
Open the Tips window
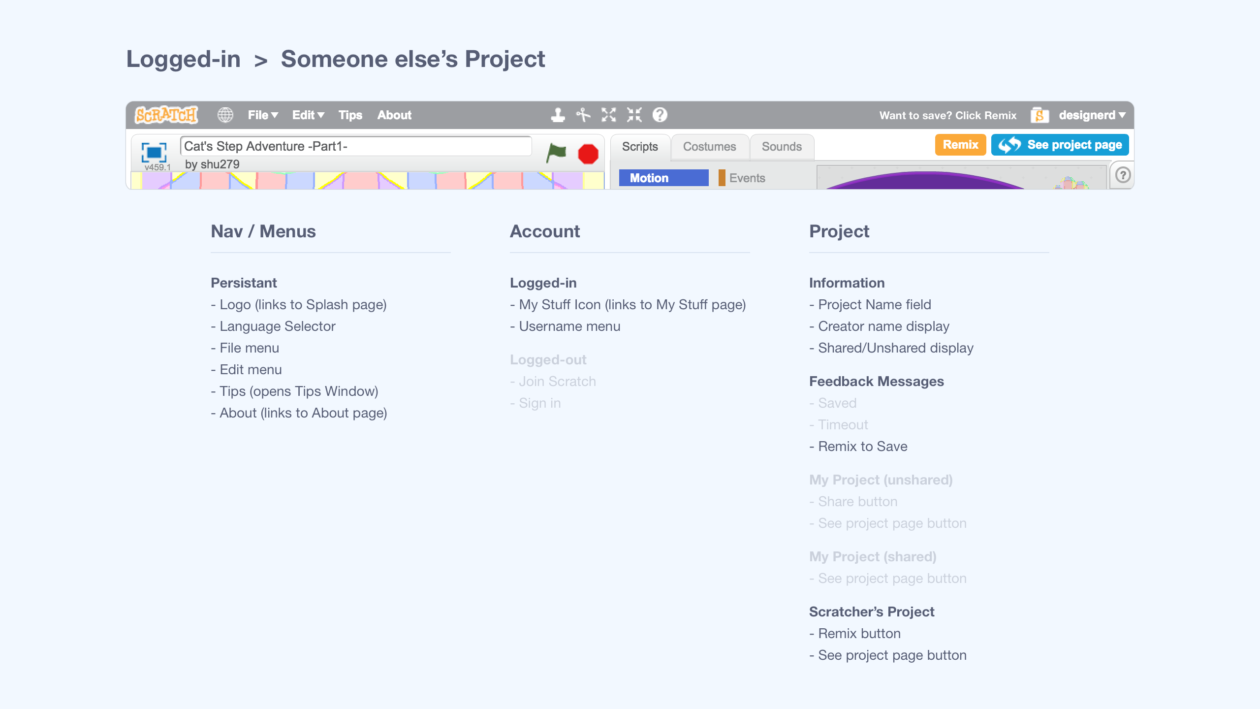click(x=350, y=115)
